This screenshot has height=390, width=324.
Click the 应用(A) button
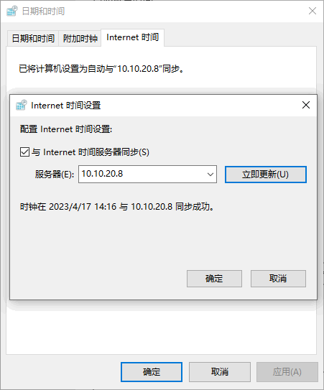coord(287,372)
